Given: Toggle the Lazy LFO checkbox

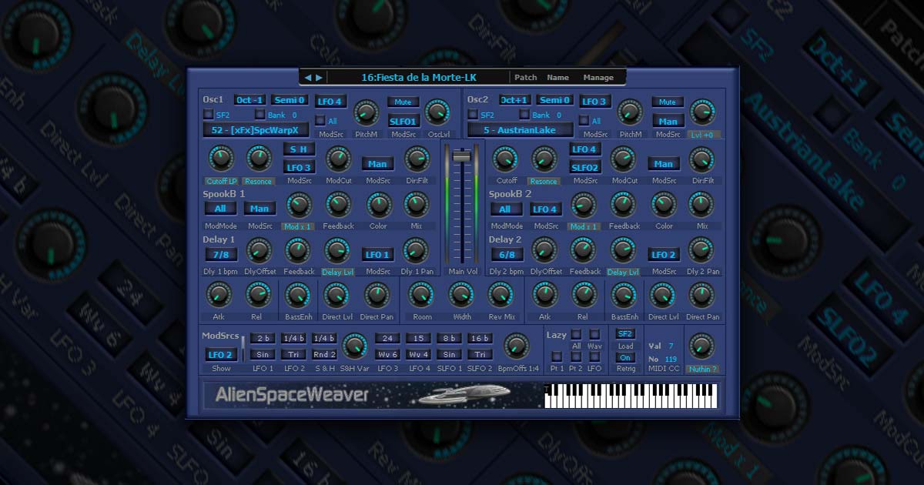Looking at the screenshot, I should pyautogui.click(x=594, y=356).
